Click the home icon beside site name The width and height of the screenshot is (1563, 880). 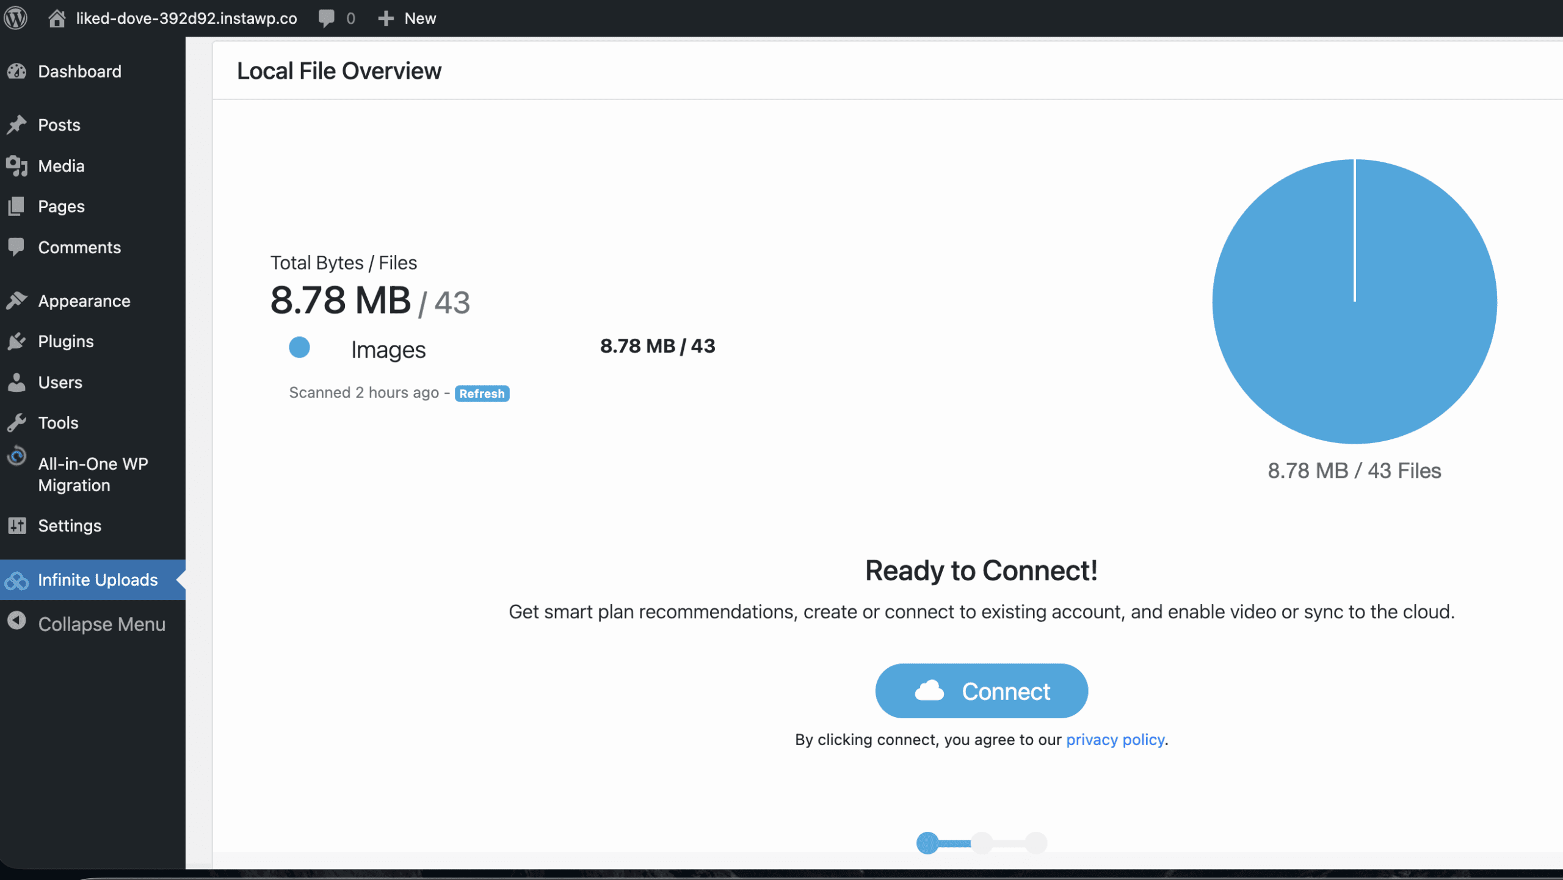pos(57,18)
